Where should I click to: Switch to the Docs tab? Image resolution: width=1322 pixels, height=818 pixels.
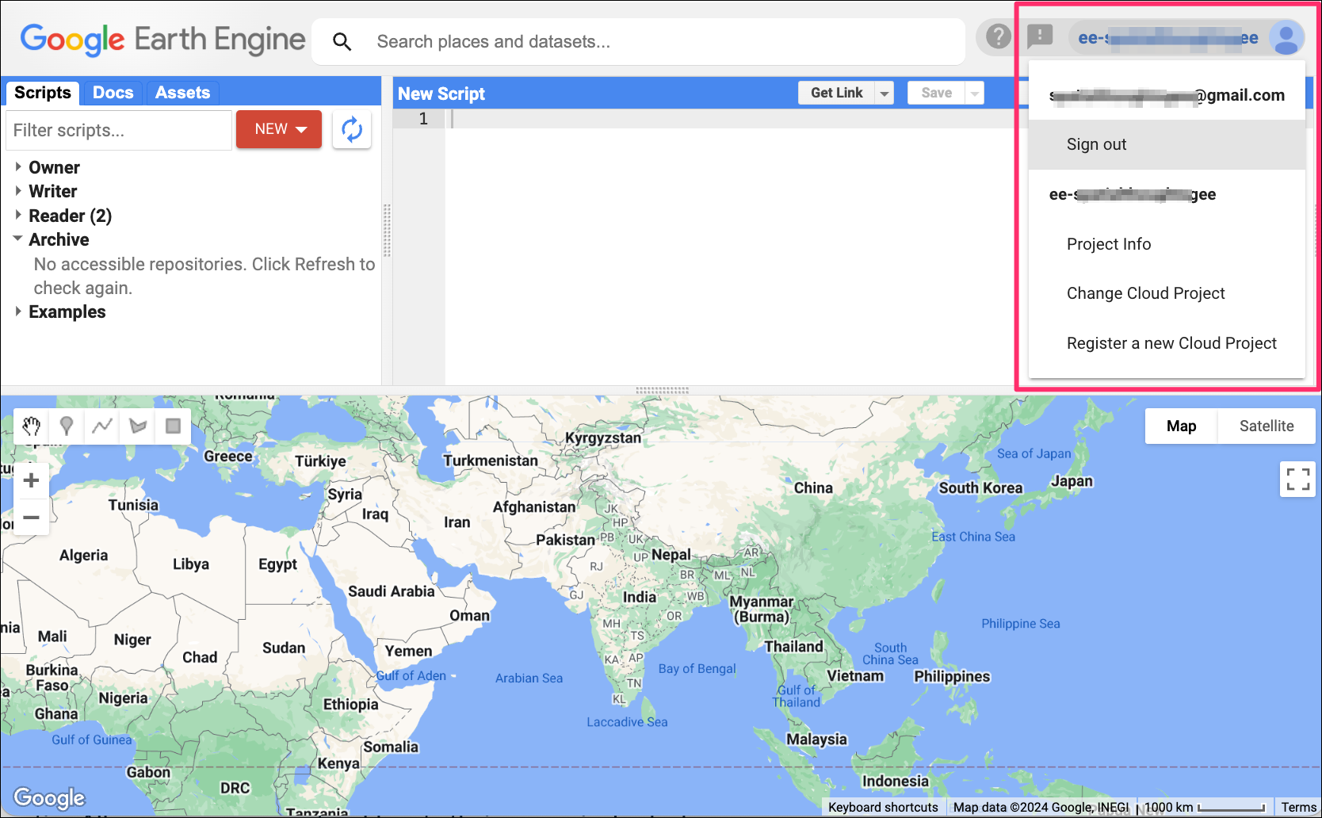pos(113,93)
